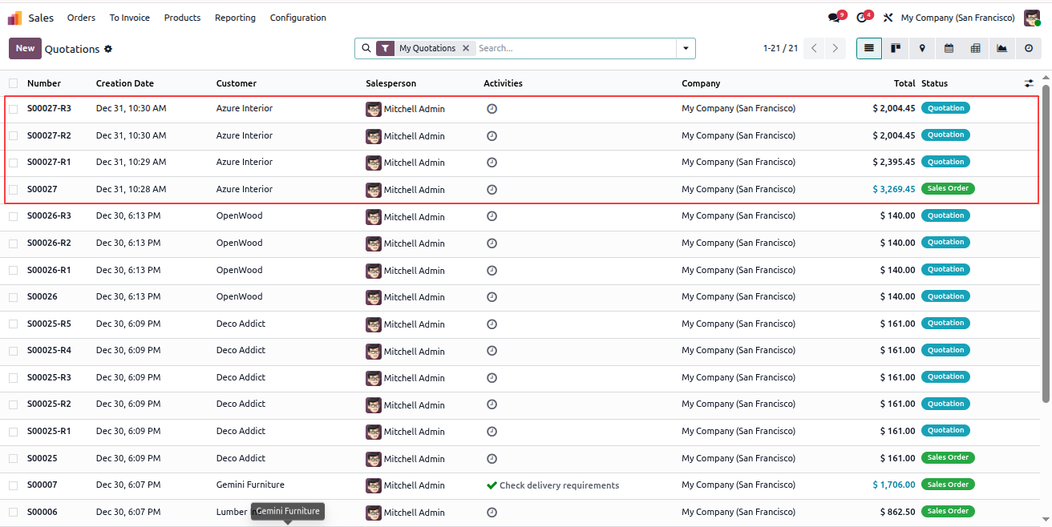1052x527 pixels.
Task: Switch to map view
Action: [922, 48]
